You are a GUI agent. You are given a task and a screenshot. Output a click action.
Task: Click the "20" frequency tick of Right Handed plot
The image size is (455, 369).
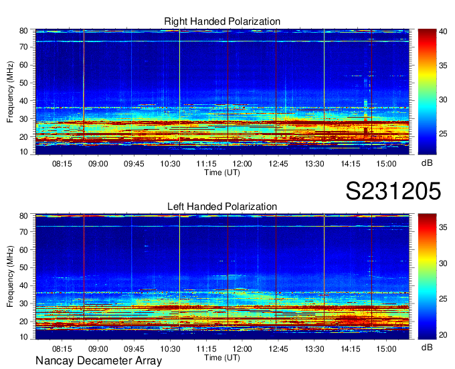pos(23,137)
